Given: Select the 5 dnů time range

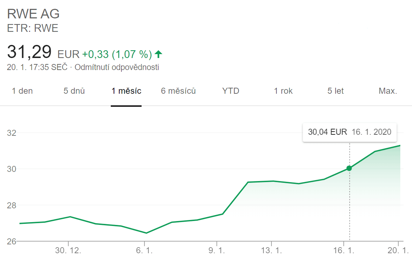Looking at the screenshot, I should click(74, 91).
